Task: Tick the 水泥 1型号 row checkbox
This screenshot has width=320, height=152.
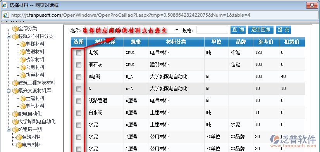Action: pos(79,149)
